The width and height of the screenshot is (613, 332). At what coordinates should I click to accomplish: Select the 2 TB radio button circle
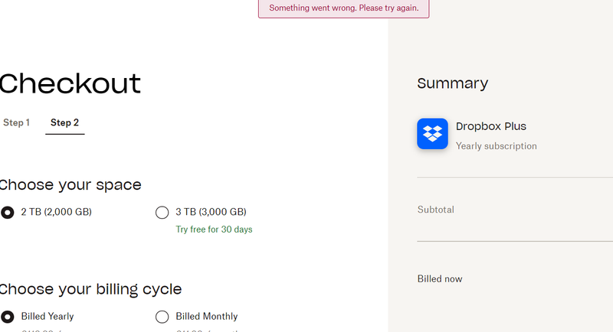point(8,212)
